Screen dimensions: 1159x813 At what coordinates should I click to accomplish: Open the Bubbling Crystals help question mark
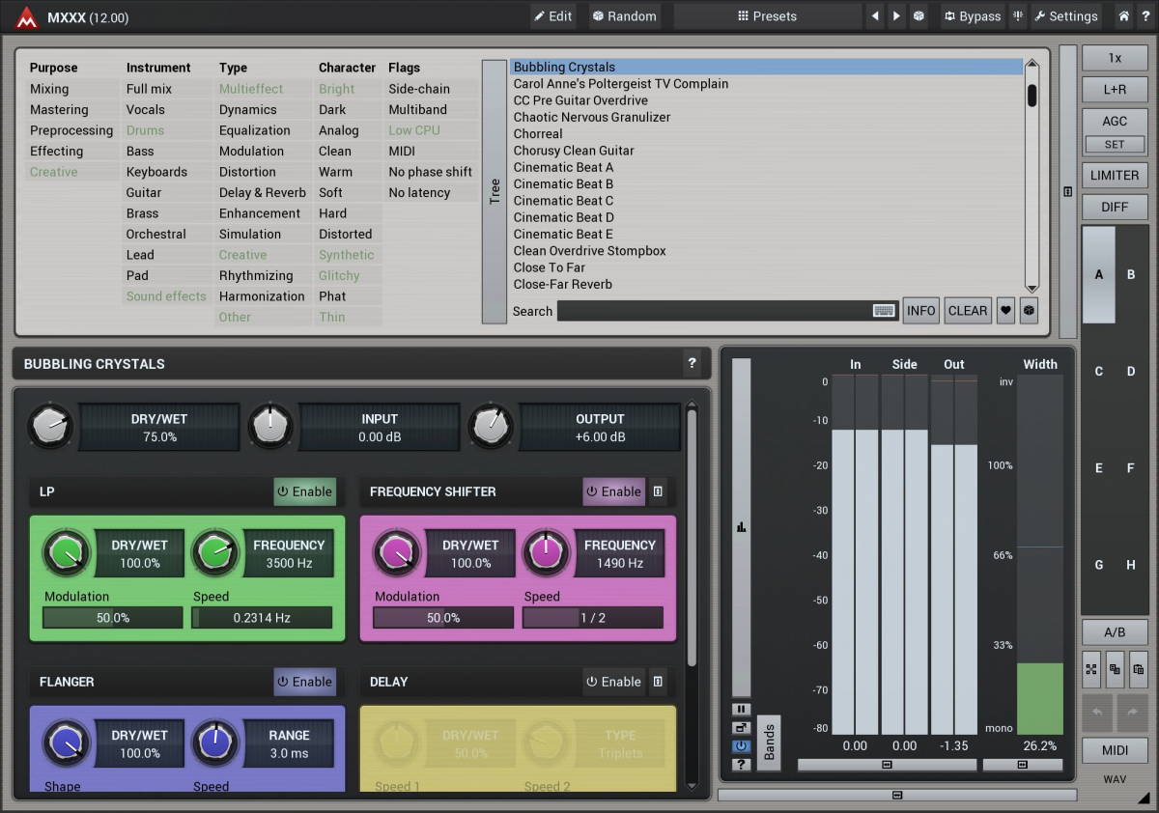click(x=692, y=364)
